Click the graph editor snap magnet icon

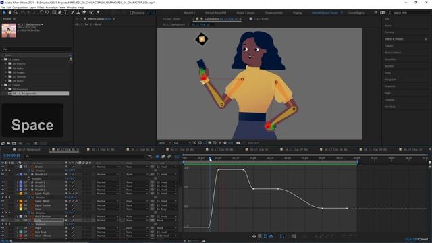pyautogui.click(x=271, y=236)
